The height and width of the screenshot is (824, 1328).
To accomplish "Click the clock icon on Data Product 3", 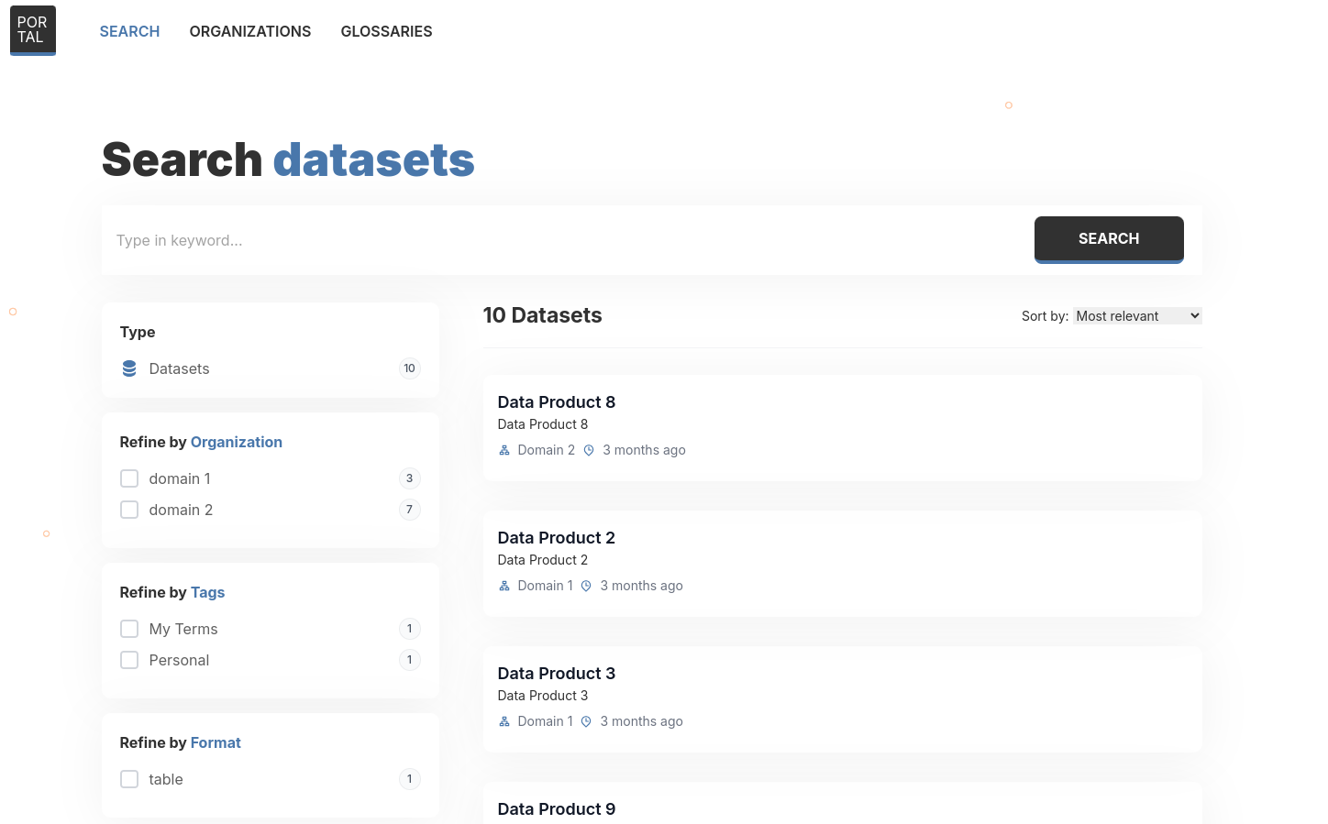I will [585, 721].
